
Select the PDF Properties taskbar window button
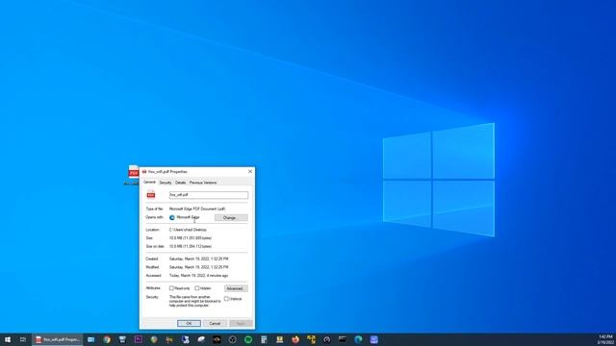click(58, 339)
